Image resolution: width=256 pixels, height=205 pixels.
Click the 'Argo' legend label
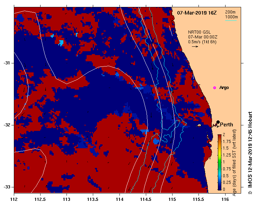click(x=224, y=88)
